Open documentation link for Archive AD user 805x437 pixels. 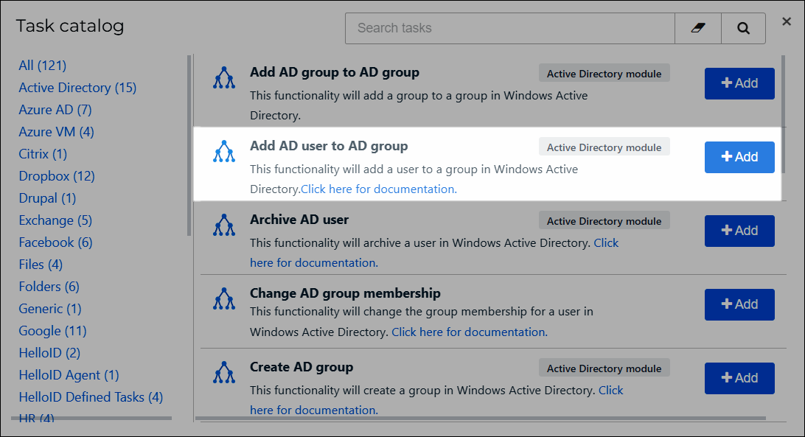coord(314,262)
